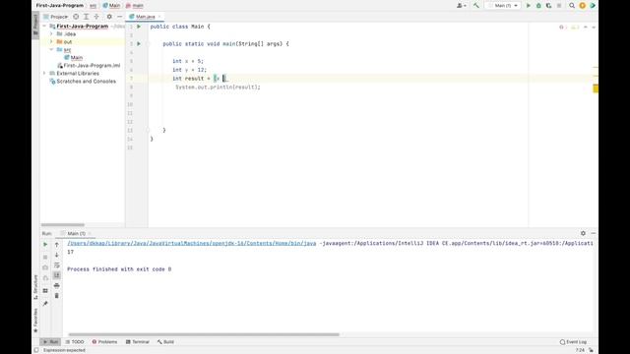Pin the Run tab
Screen dimensions: 630x354
(45, 304)
